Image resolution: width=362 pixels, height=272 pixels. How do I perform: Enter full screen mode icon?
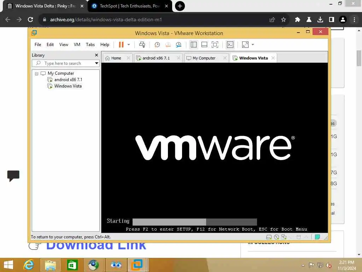215,45
